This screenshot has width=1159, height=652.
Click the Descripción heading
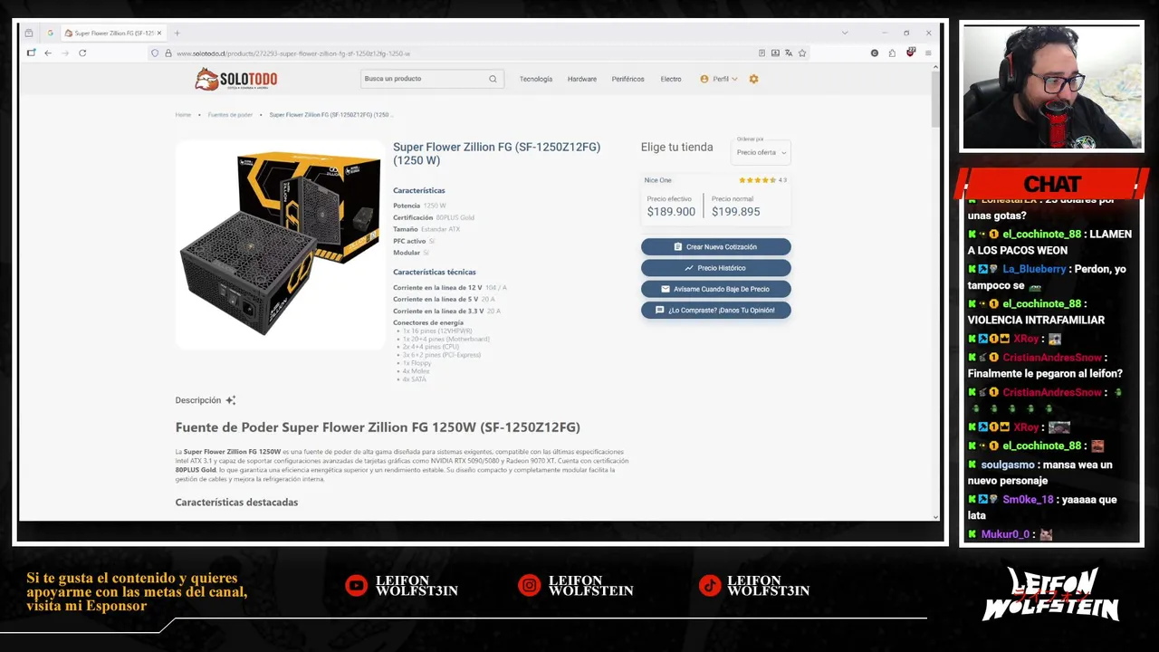coord(197,400)
